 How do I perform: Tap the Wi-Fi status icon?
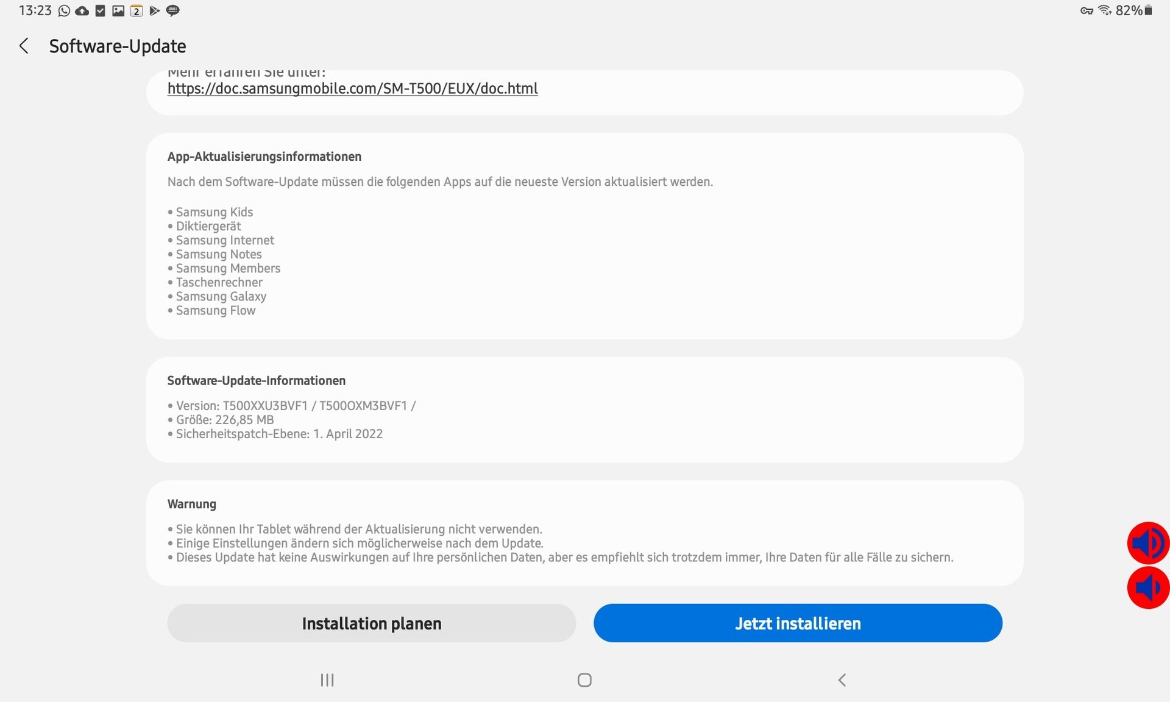point(1105,10)
